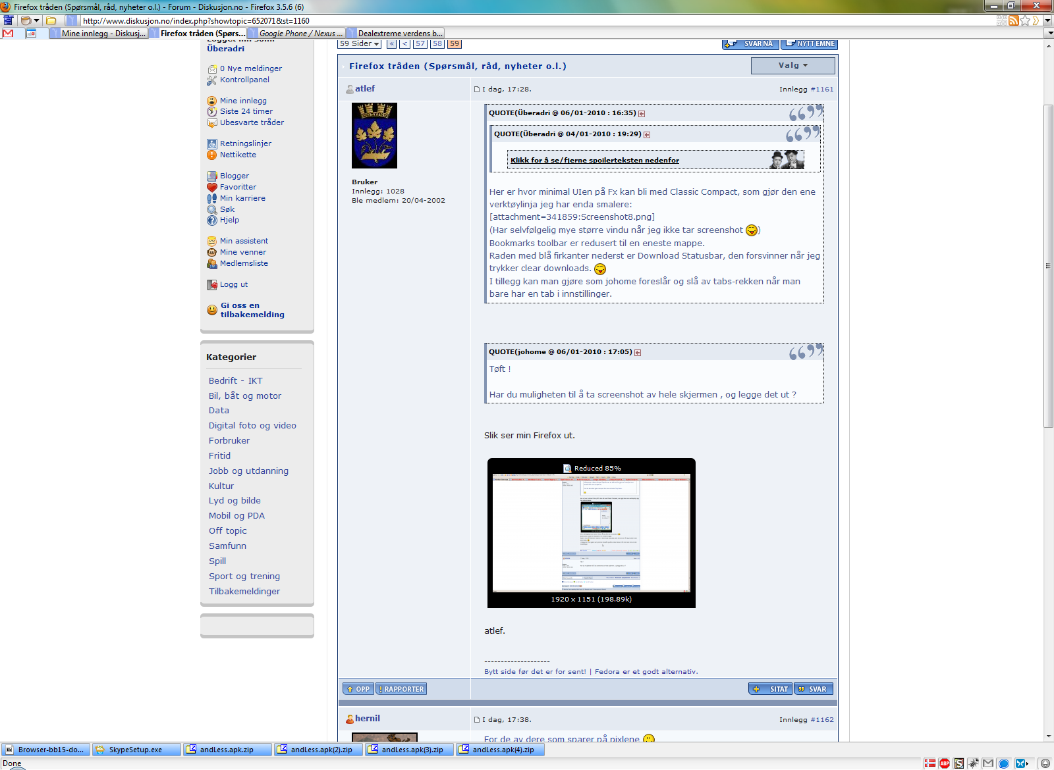Open SkypeSetup.exe in the downloads bar
1054x770 pixels.
[136, 750]
